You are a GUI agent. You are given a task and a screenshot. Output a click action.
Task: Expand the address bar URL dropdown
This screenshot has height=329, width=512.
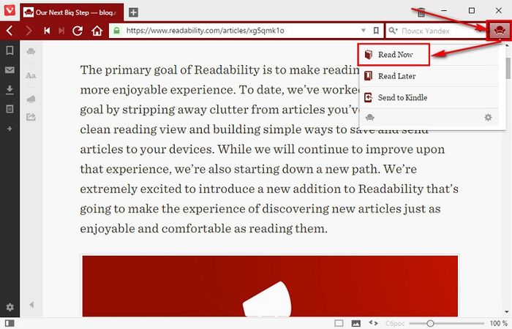coord(364,31)
